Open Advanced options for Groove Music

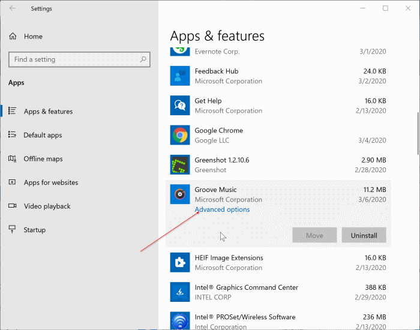tap(222, 209)
